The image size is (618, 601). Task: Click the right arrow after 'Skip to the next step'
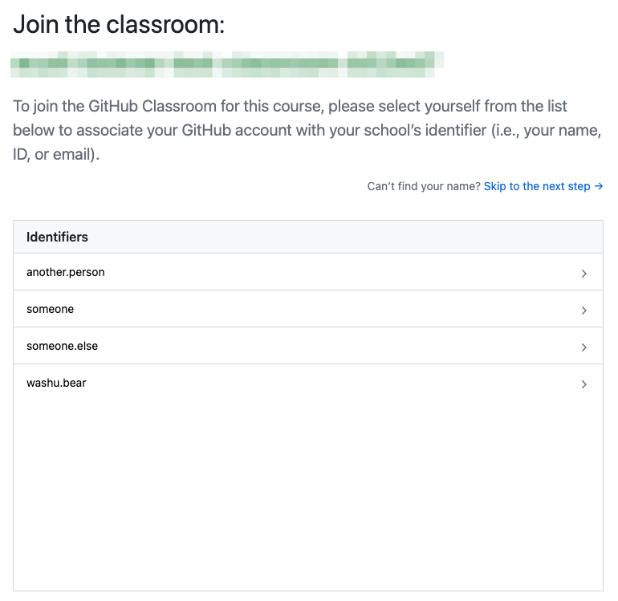(x=598, y=186)
